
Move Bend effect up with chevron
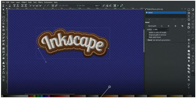[174, 19]
